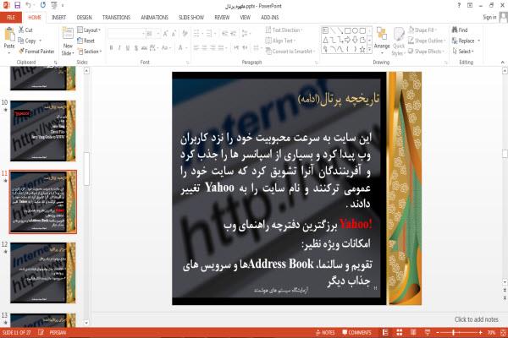This screenshot has width=508, height=338.
Task: Select slide 10 thumbnail
Action: click(43, 131)
